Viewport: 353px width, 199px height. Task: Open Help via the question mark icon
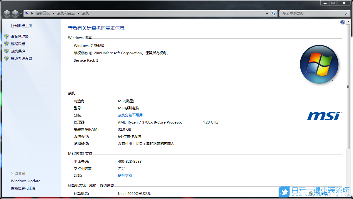click(x=342, y=22)
